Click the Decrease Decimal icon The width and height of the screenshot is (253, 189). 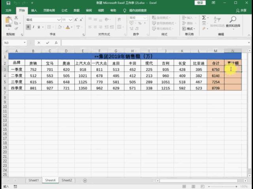(137, 29)
